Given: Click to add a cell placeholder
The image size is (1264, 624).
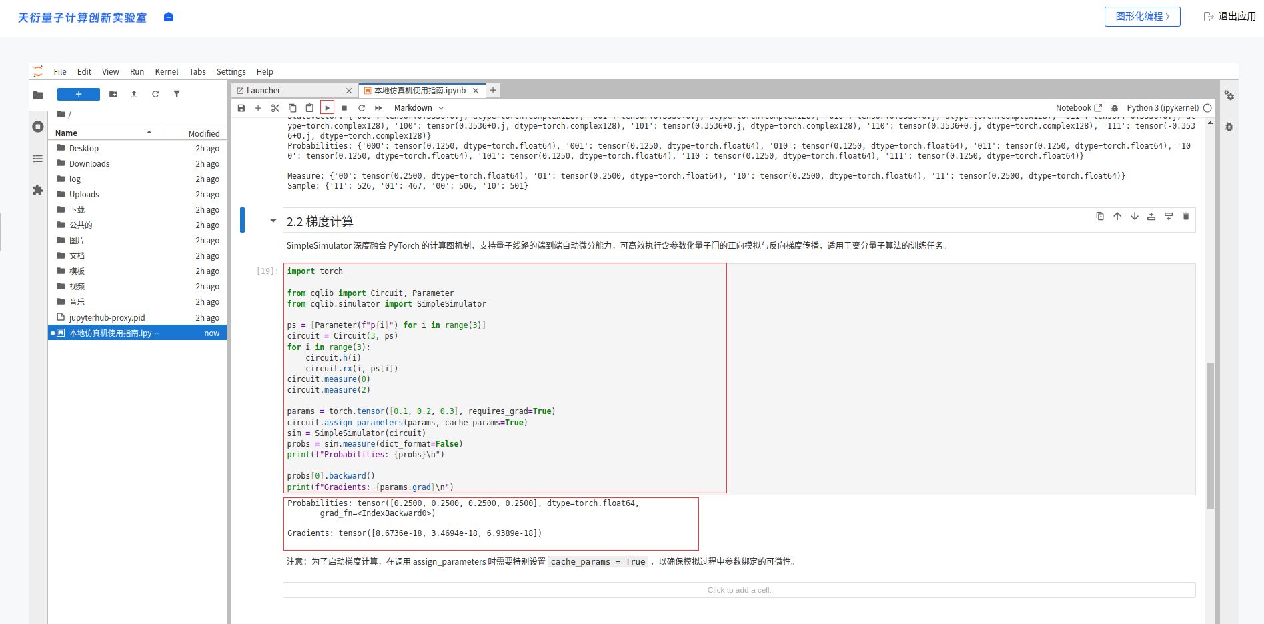Looking at the screenshot, I should click(x=739, y=590).
